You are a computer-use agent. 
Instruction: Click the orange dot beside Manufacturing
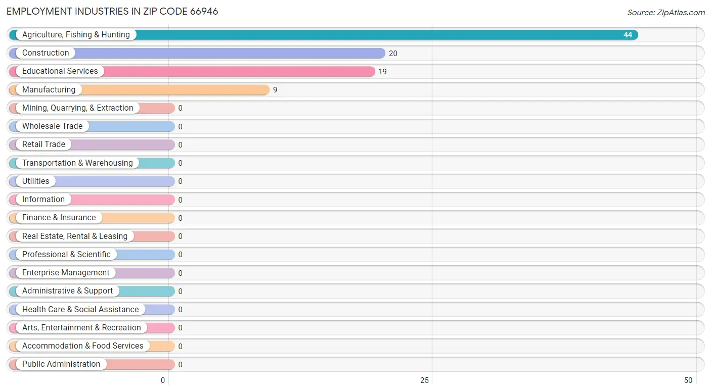click(x=14, y=89)
